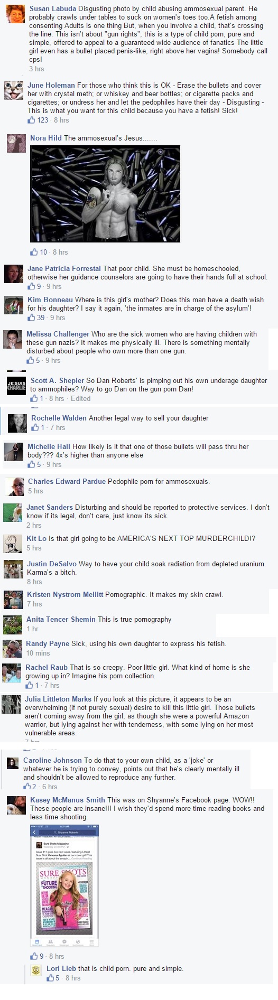Click 10 mins timestamp on Randy Payne's comment
Image resolution: width=278 pixels, height=1000 pixels.
pyautogui.click(x=38, y=653)
